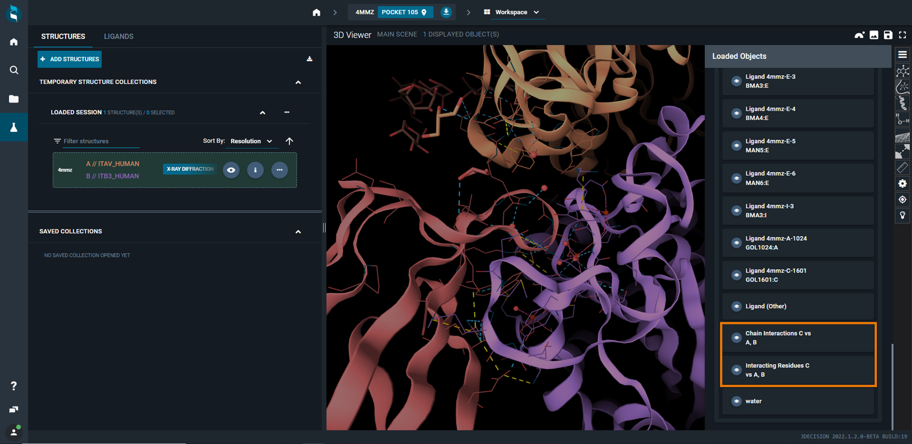Image resolution: width=912 pixels, height=444 pixels.
Task: Take a screenshot image of the viewer
Action: (x=874, y=35)
